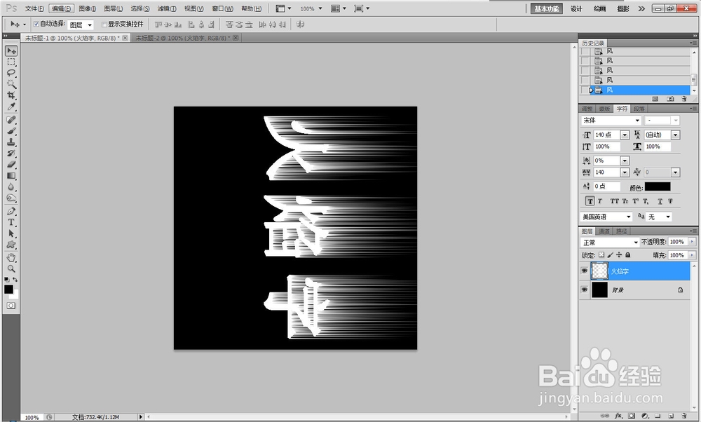The width and height of the screenshot is (701, 422).
Task: Toggle Faux Bold text style
Action: point(590,201)
